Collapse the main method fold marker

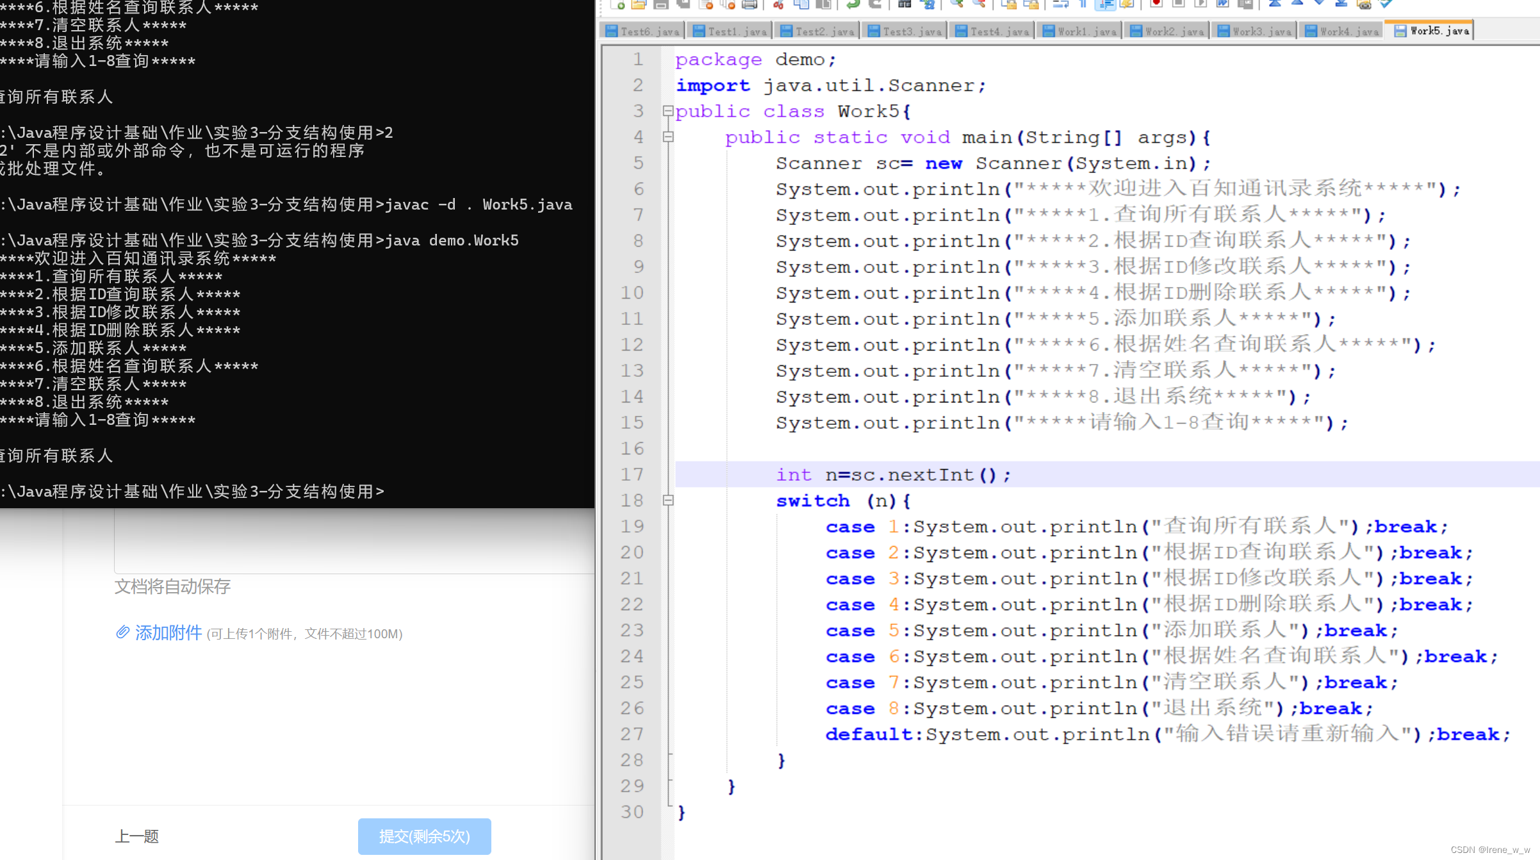coord(668,136)
